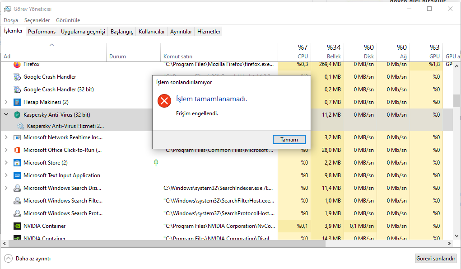Click the Görevi sonlandır button

point(436,259)
